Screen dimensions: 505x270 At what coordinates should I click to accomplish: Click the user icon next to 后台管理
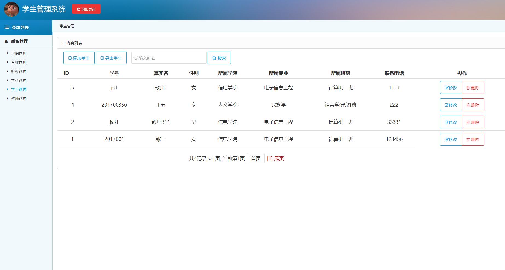pyautogui.click(x=6, y=41)
